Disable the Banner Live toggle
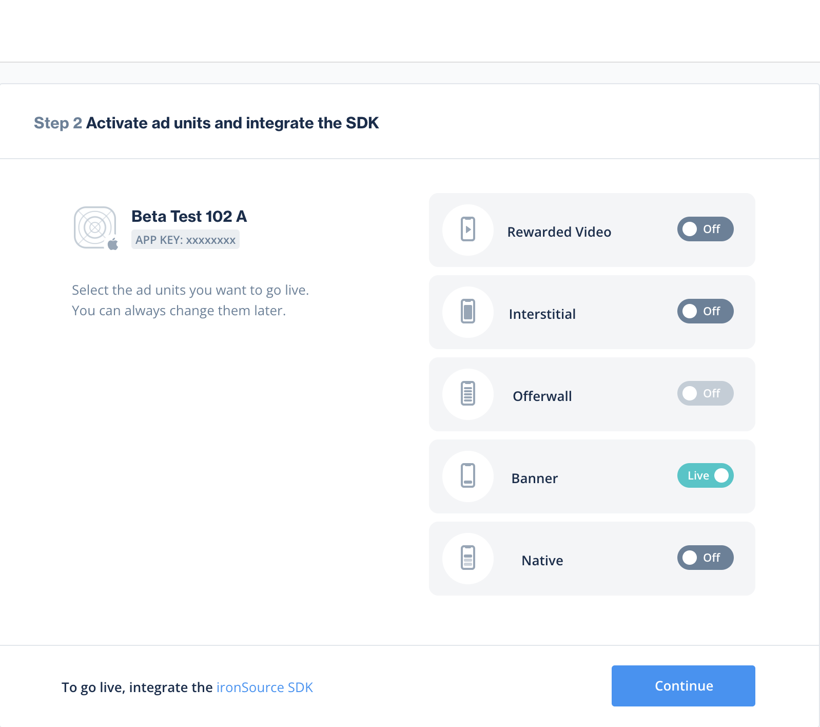This screenshot has width=820, height=727. [x=705, y=475]
